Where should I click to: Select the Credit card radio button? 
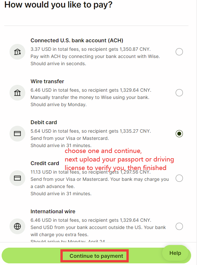(179, 178)
